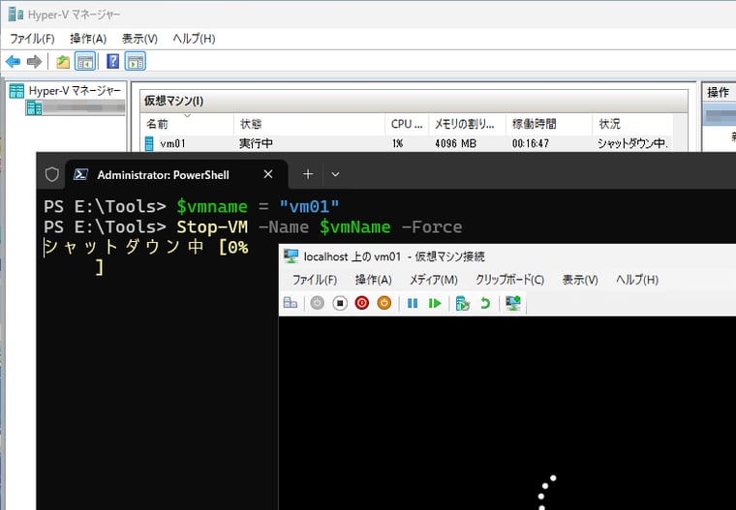
Task: Click the Hyper-V Manager title bar icon
Action: click(x=15, y=15)
